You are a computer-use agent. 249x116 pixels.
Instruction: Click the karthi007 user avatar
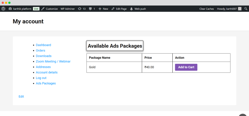click(x=240, y=9)
